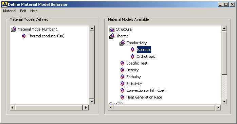This screenshot has height=124, width=237.
Task: Click the Thermal open-folder icon
Action: [x=112, y=36]
